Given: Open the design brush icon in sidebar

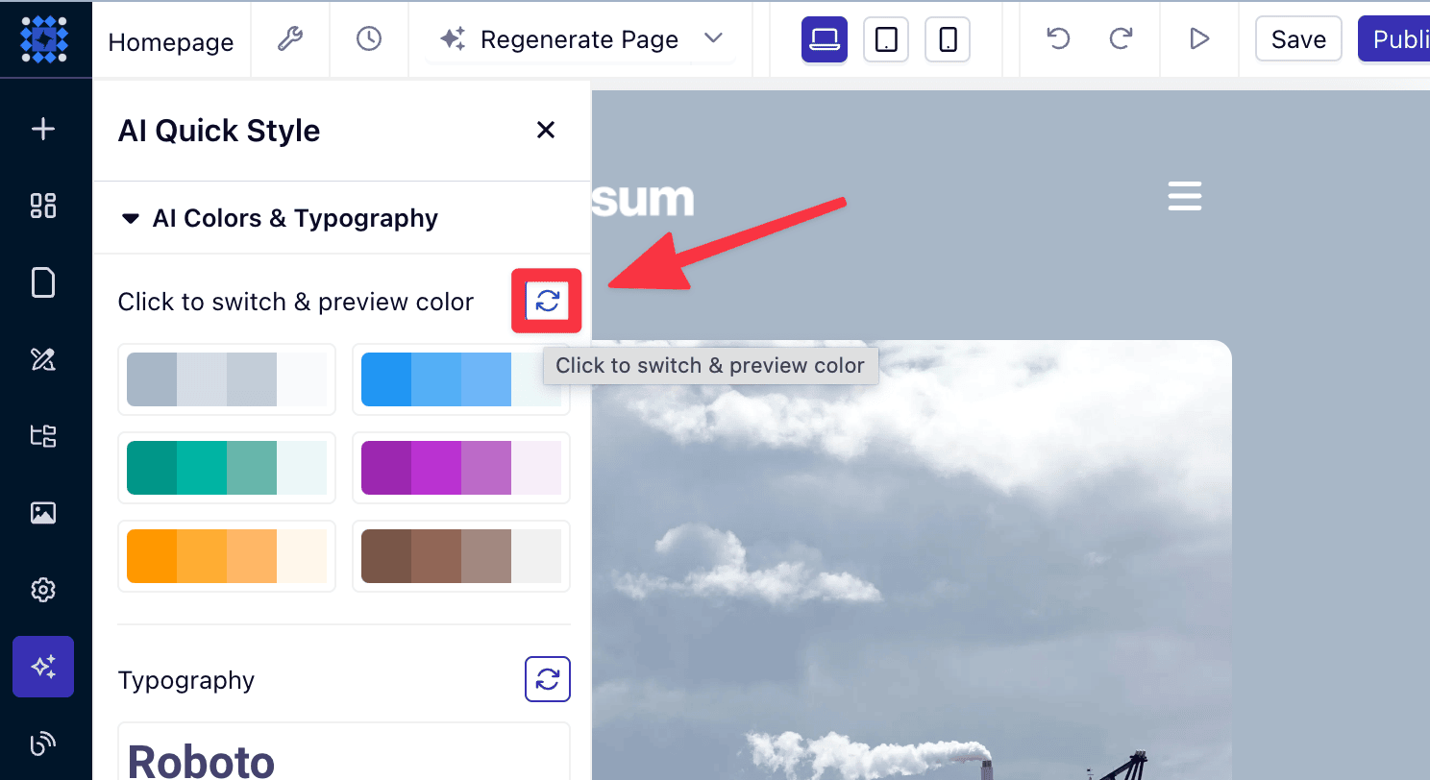Looking at the screenshot, I should 43,359.
